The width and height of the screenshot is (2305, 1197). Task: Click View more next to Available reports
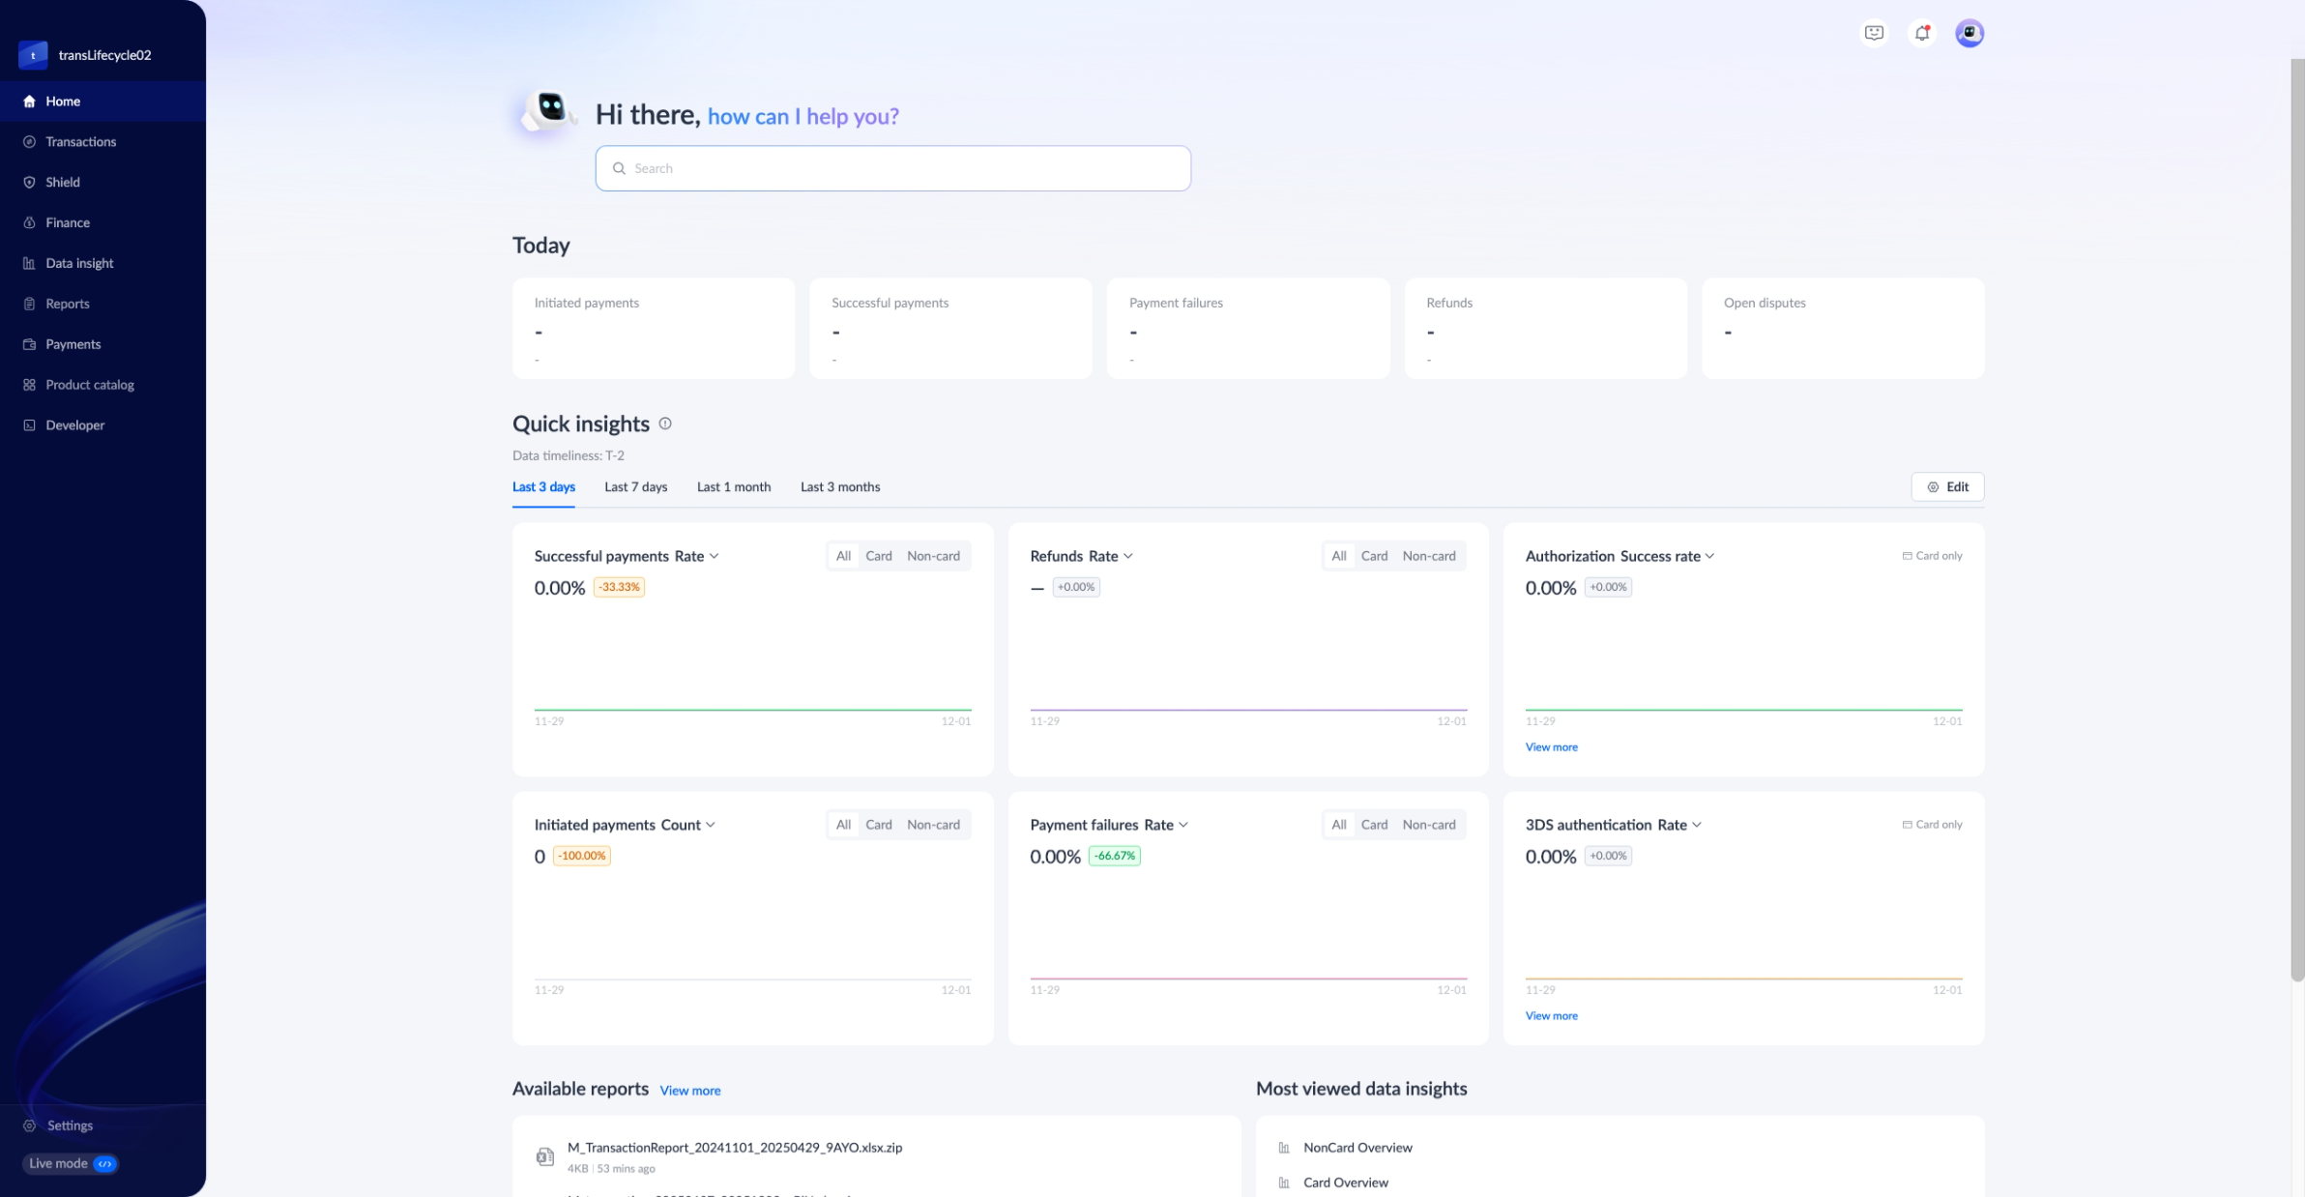[689, 1091]
